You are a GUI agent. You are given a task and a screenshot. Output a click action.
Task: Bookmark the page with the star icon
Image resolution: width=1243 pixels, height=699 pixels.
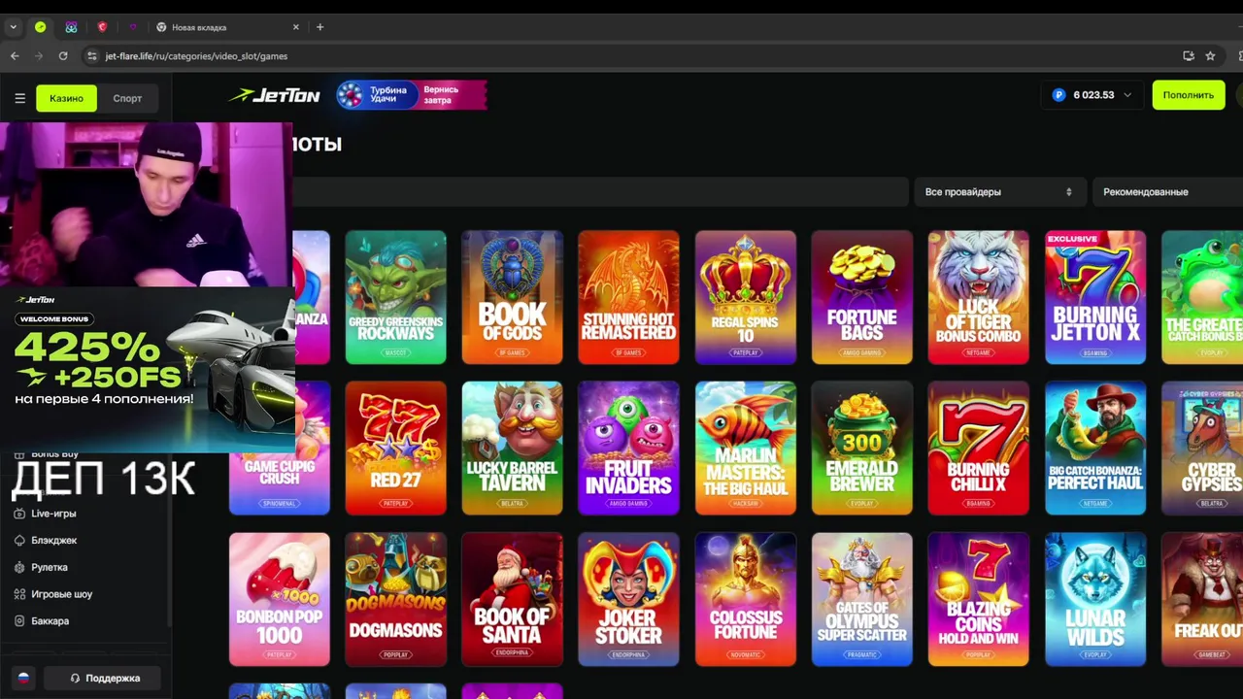(1210, 56)
